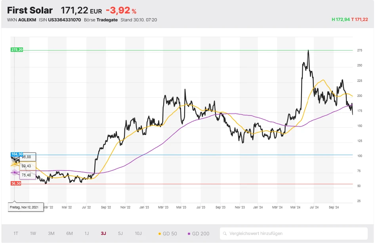Click the magnifier icon in comparison search
The height and width of the screenshot is (246, 376).
click(x=225, y=233)
